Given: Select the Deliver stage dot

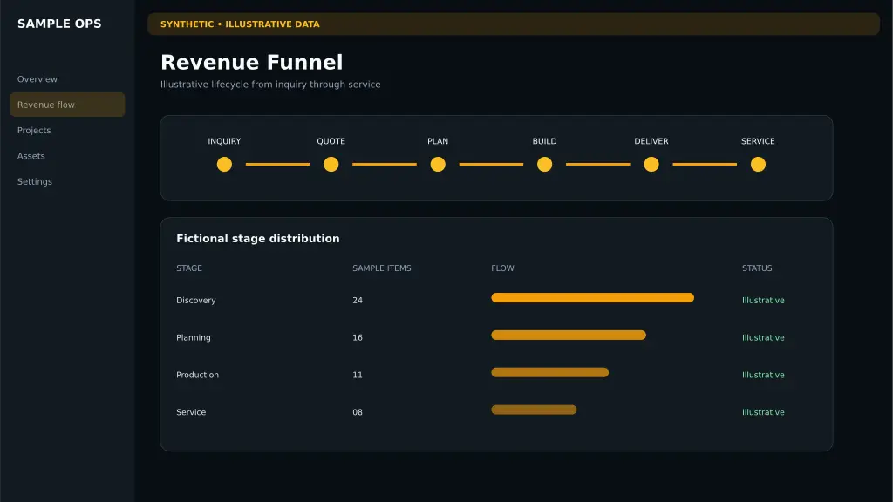Looking at the screenshot, I should [x=651, y=165].
